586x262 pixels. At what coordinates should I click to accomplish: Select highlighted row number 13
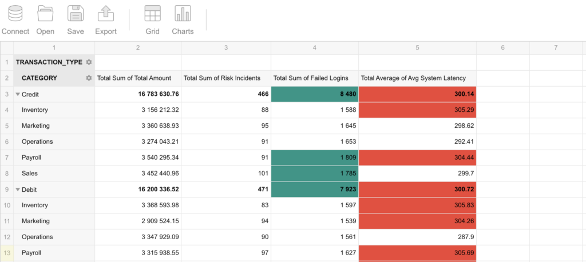click(7, 253)
